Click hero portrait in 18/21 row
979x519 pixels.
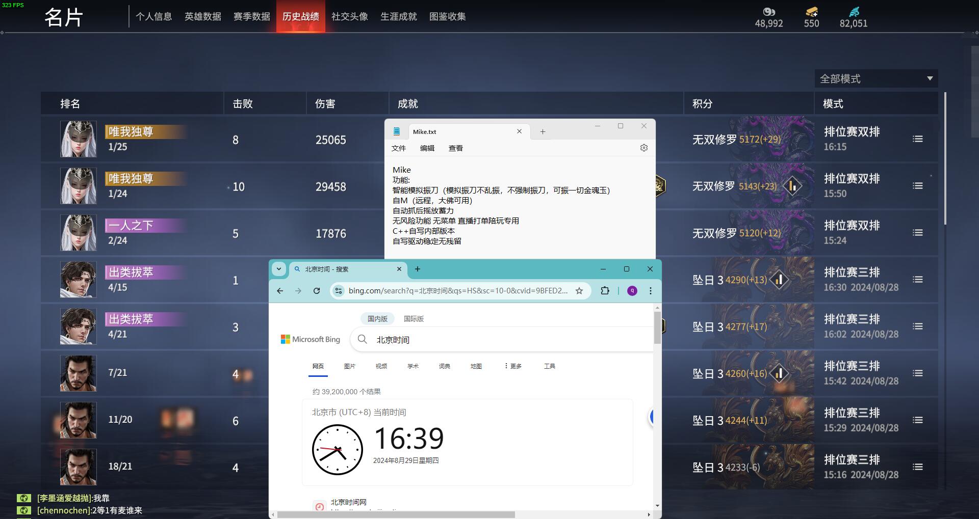(x=79, y=467)
